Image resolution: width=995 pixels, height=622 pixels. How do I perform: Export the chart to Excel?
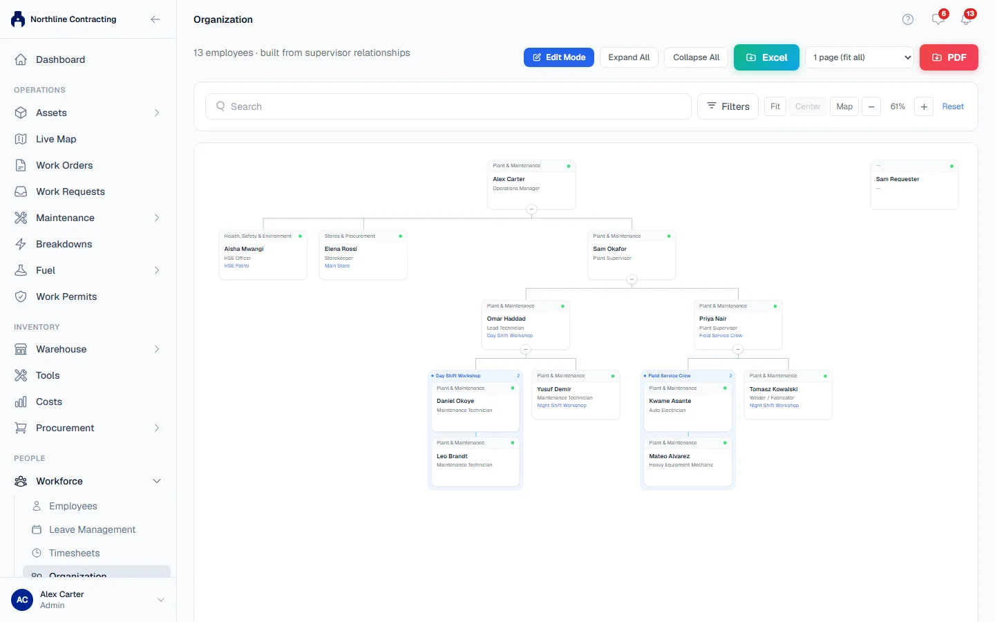pos(766,57)
